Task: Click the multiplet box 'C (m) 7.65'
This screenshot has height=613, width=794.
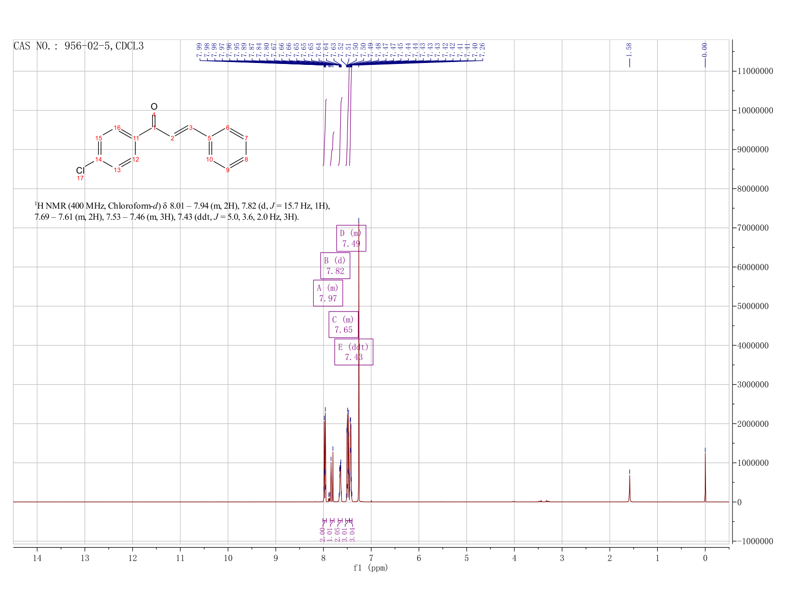Action: (344, 325)
